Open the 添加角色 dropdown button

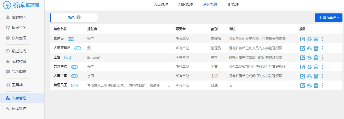point(329,18)
